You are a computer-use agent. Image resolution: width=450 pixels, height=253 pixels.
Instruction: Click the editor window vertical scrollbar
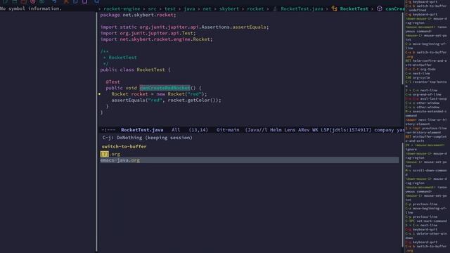[x=402, y=48]
